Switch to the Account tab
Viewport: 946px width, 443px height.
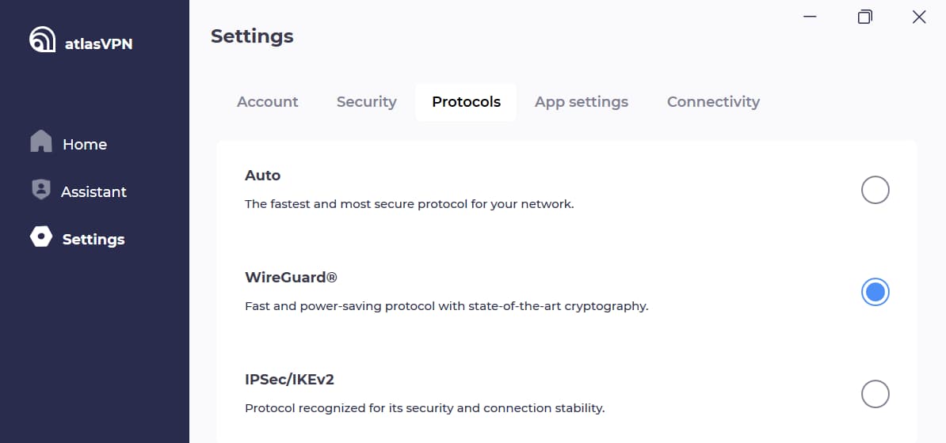tap(268, 102)
